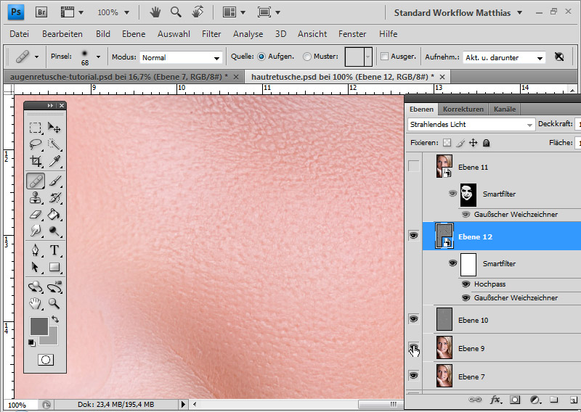The width and height of the screenshot is (581, 412).
Task: Open the Strahlendes Licht blend mode dropdown
Action: [471, 125]
